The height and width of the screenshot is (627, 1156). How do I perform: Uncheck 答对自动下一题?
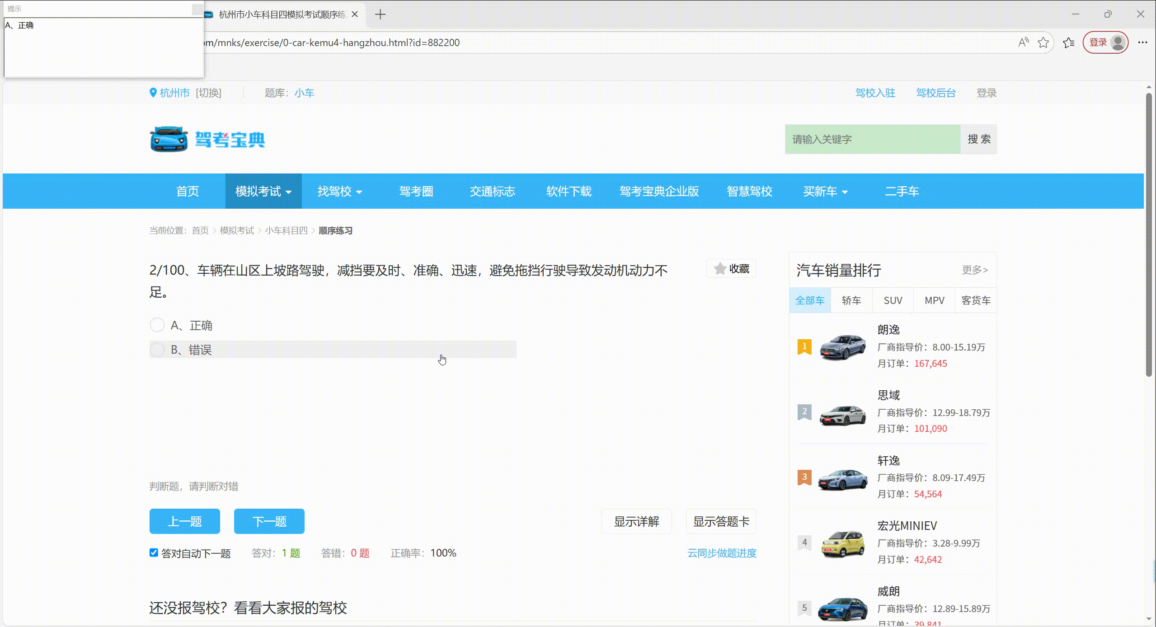pyautogui.click(x=153, y=552)
